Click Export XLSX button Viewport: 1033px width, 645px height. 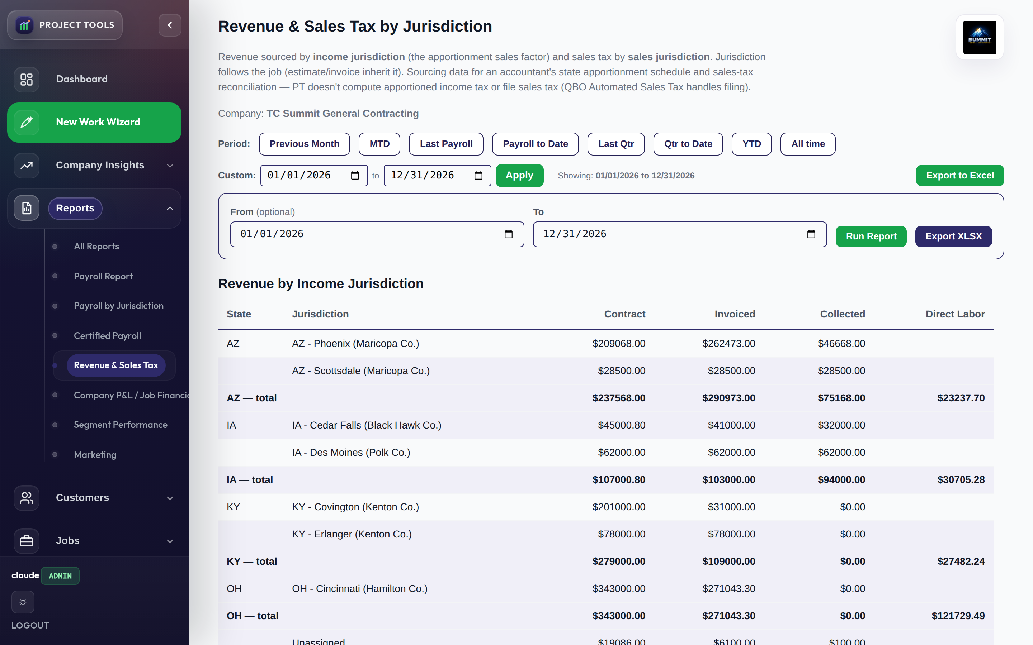coord(953,236)
